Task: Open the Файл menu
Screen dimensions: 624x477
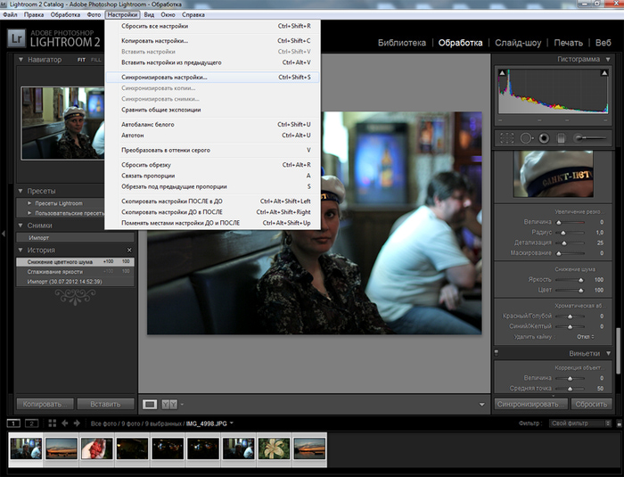Action: [x=10, y=15]
